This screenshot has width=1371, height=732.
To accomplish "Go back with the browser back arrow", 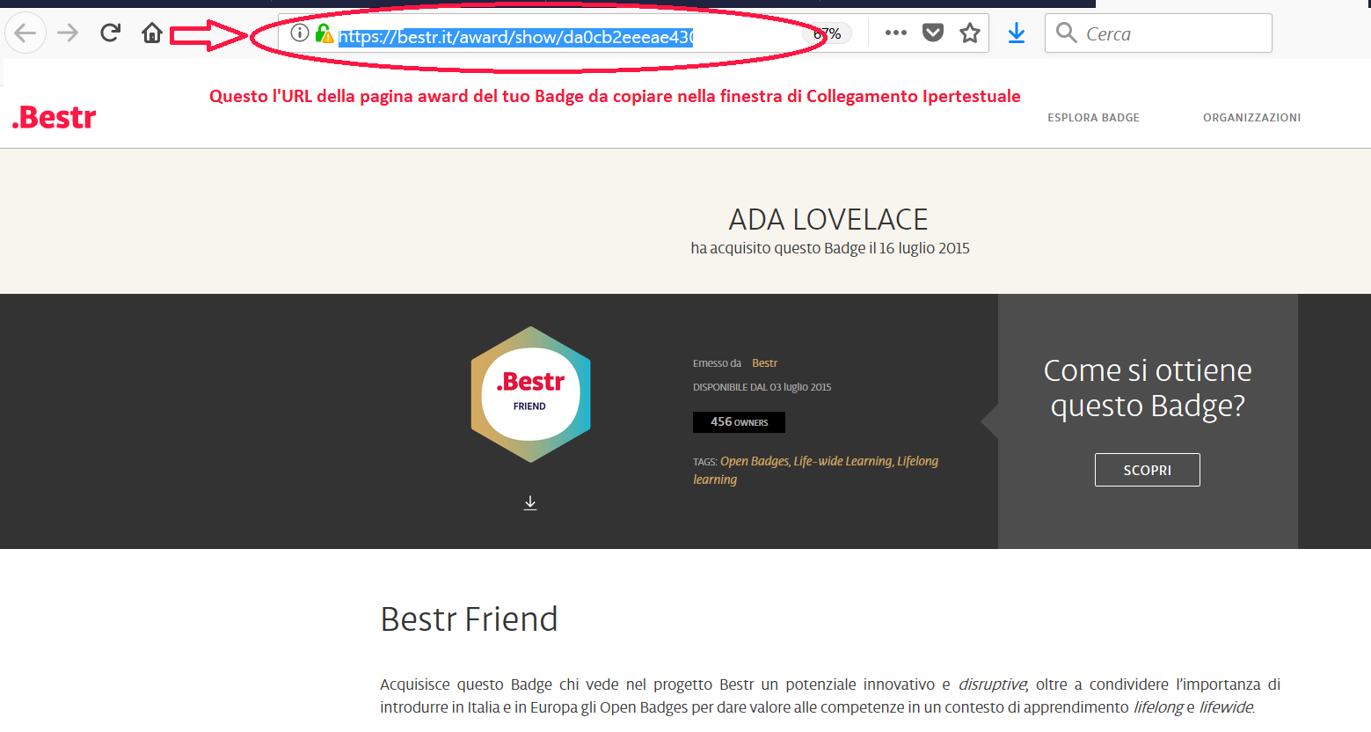I will pos(26,33).
